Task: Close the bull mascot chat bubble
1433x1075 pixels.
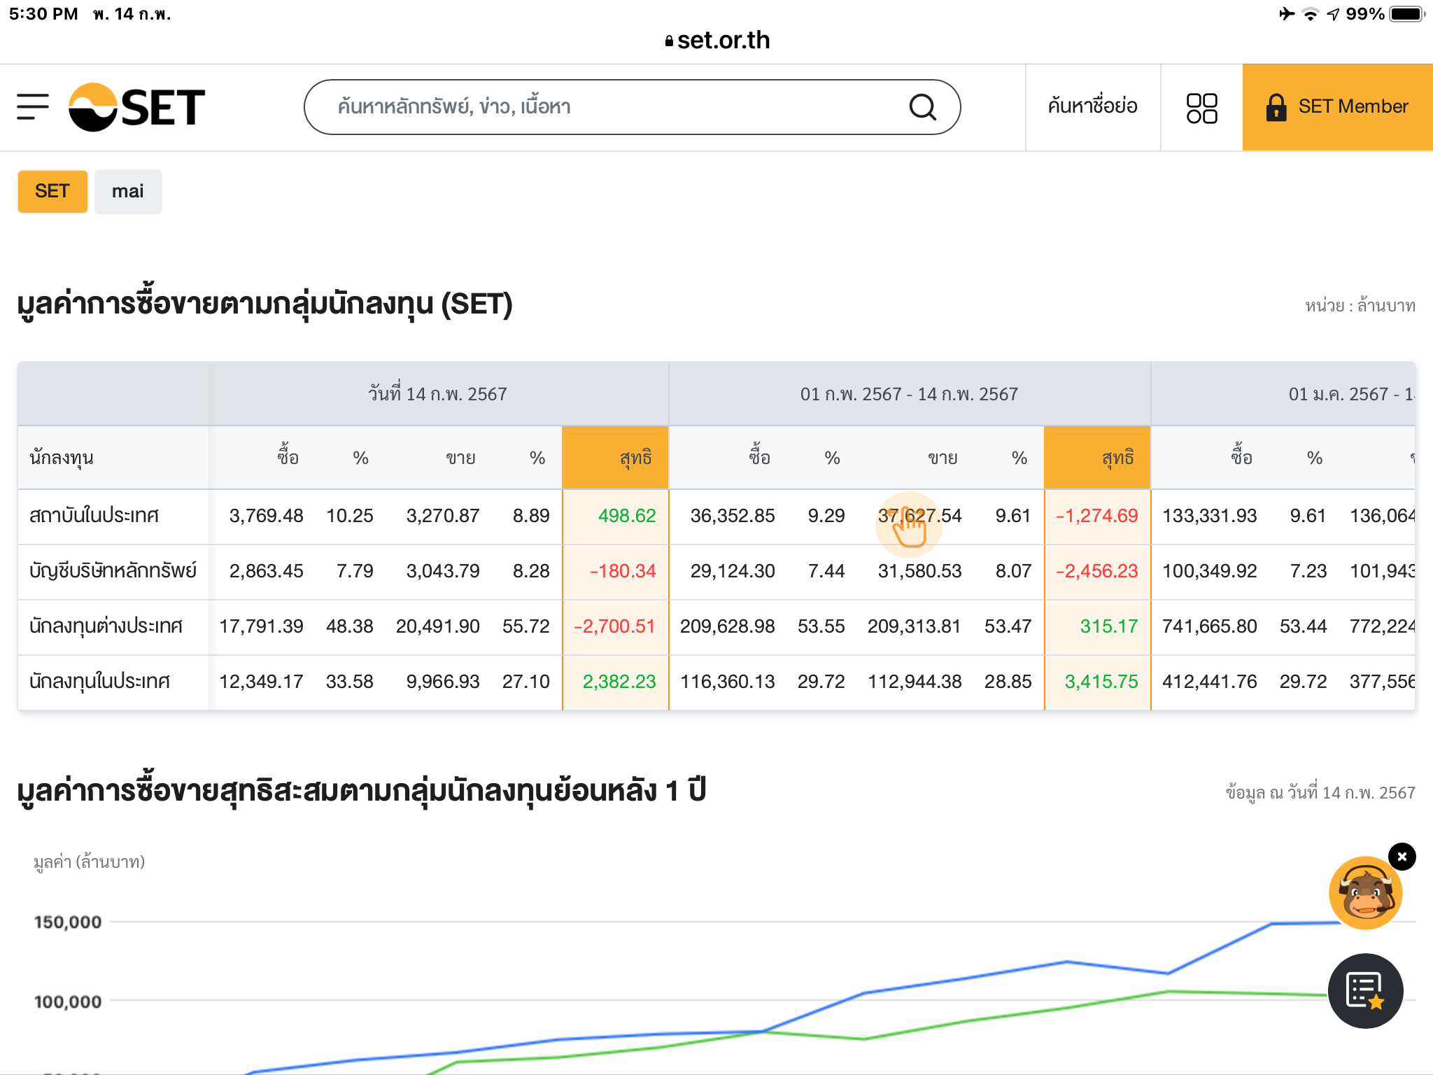Action: 1402,857
